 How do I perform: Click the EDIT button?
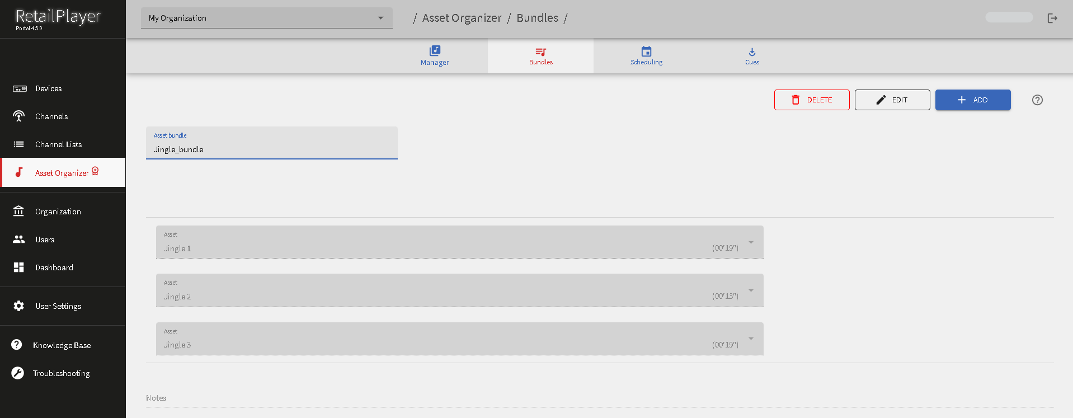(892, 100)
